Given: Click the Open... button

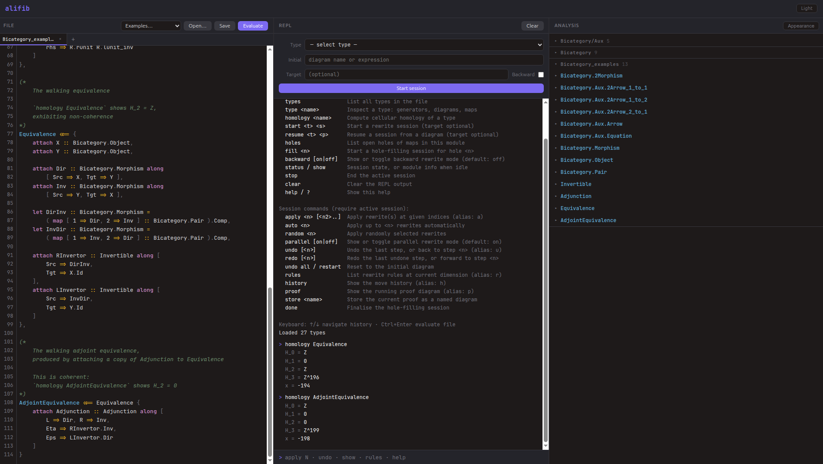Looking at the screenshot, I should [197, 26].
